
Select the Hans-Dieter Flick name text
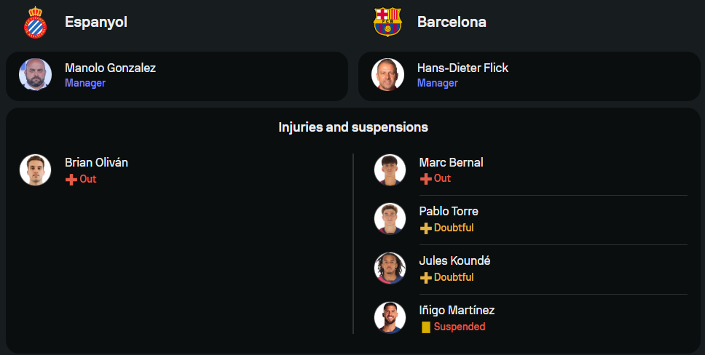[462, 68]
